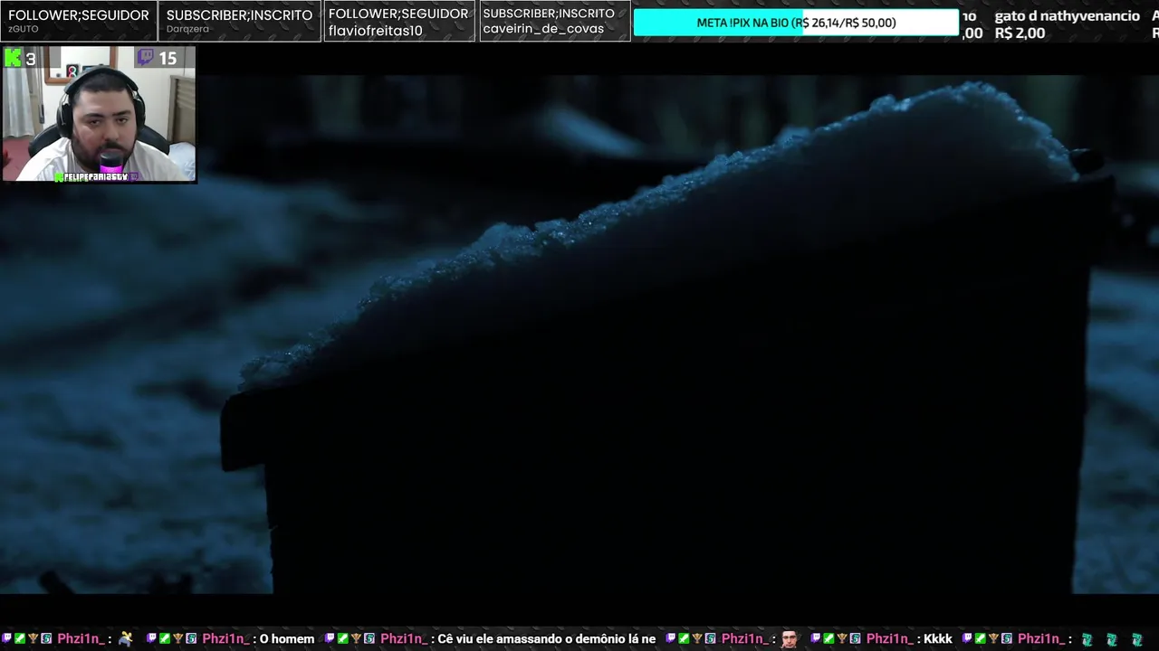1159x651 pixels.
Task: Click Phzi1n_ username before 'Kkkk'
Action: point(888,639)
